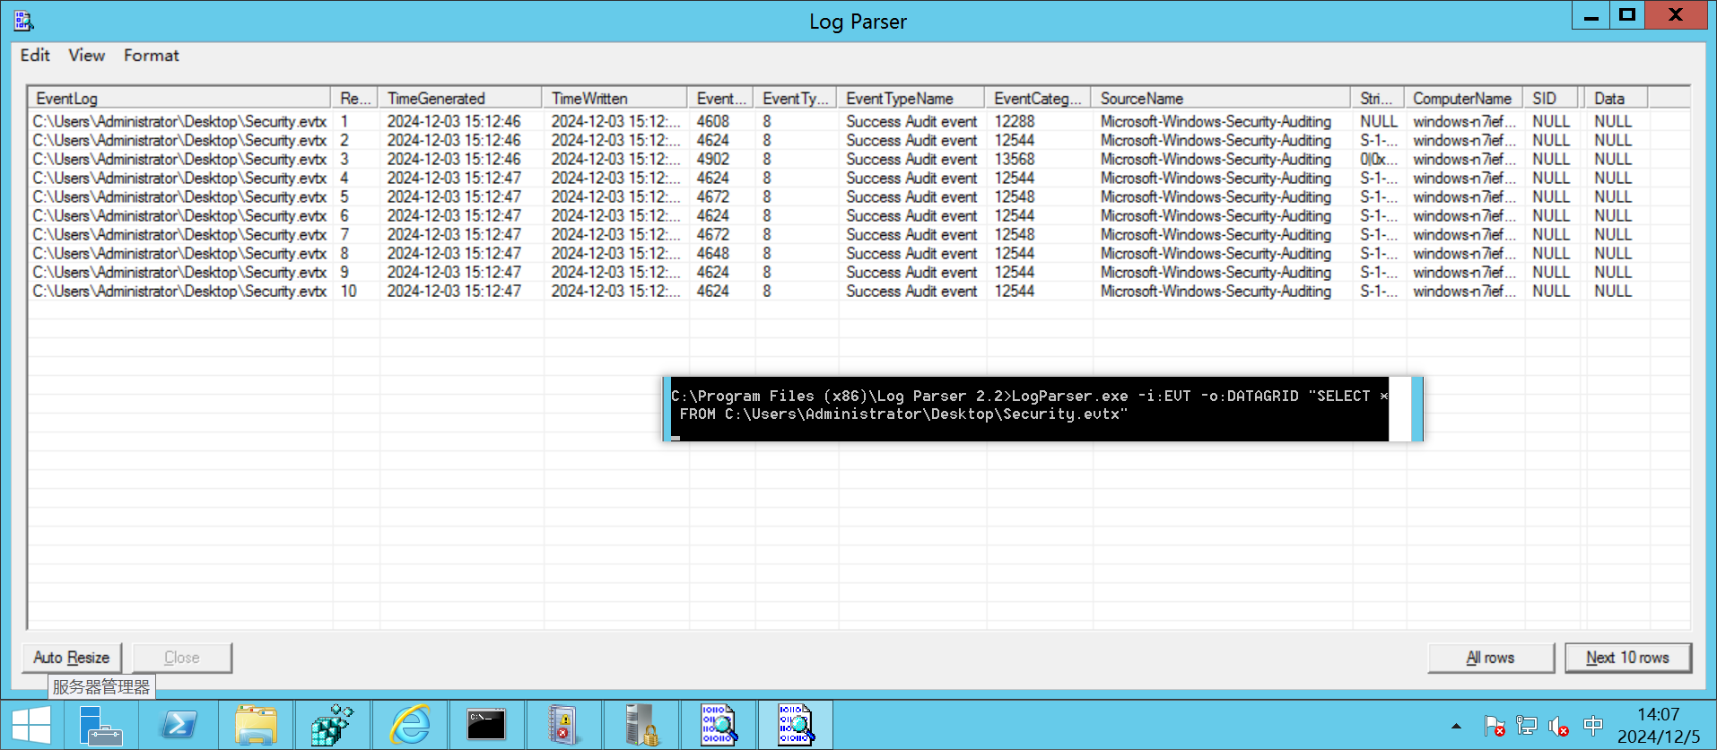Open the Action Center flag tray icon

[x=1494, y=726]
